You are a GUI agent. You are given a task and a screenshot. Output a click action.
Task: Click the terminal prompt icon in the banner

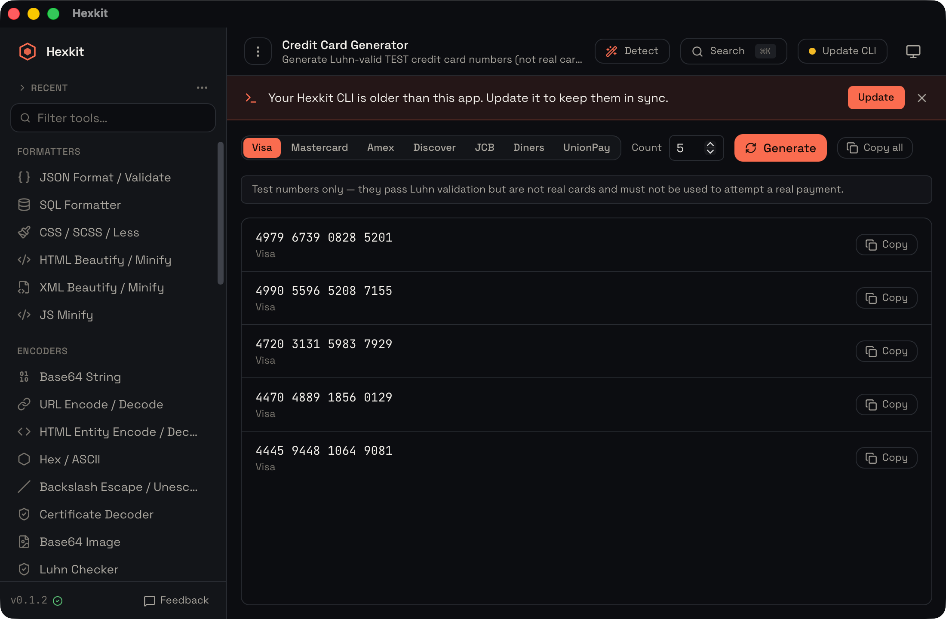point(251,98)
